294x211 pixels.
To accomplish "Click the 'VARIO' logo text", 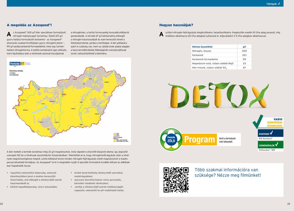I will tap(278, 119).
